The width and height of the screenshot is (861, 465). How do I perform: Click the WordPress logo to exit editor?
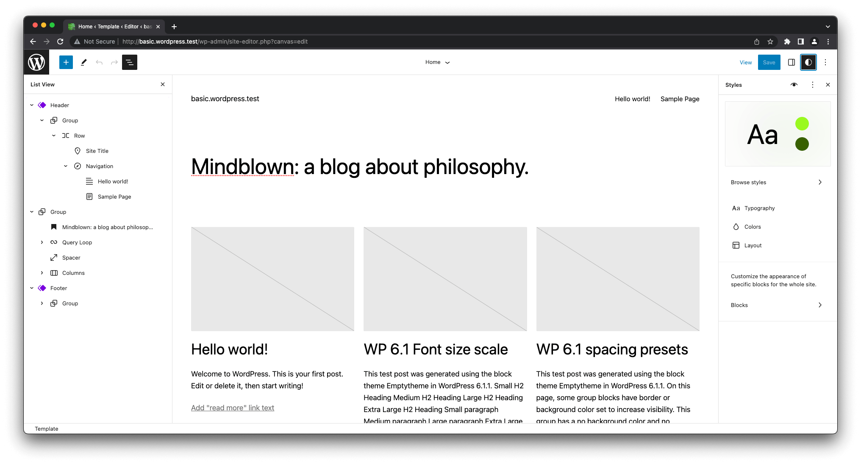point(36,62)
